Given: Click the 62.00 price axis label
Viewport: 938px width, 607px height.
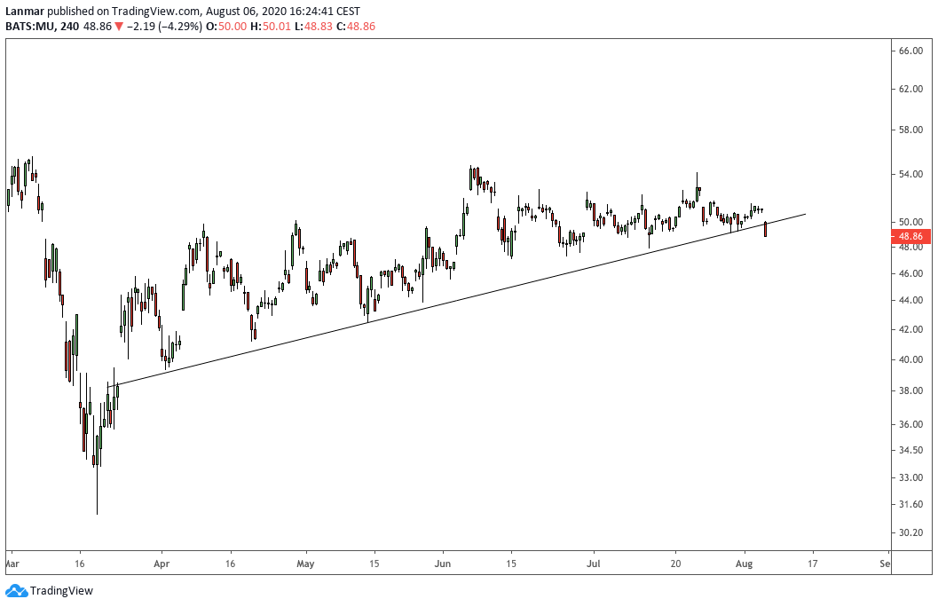Looking at the screenshot, I should (x=910, y=89).
